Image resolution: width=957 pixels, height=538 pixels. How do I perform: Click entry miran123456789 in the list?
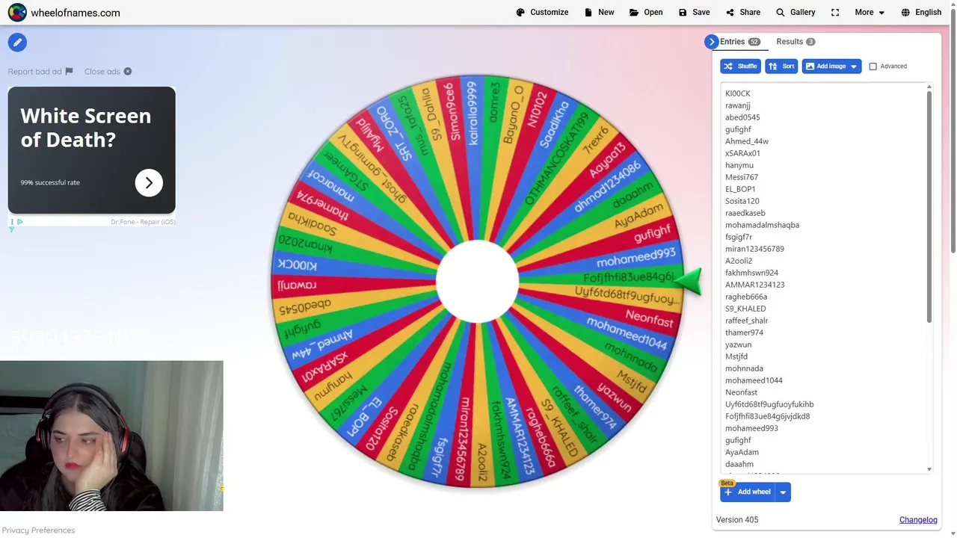(754, 249)
